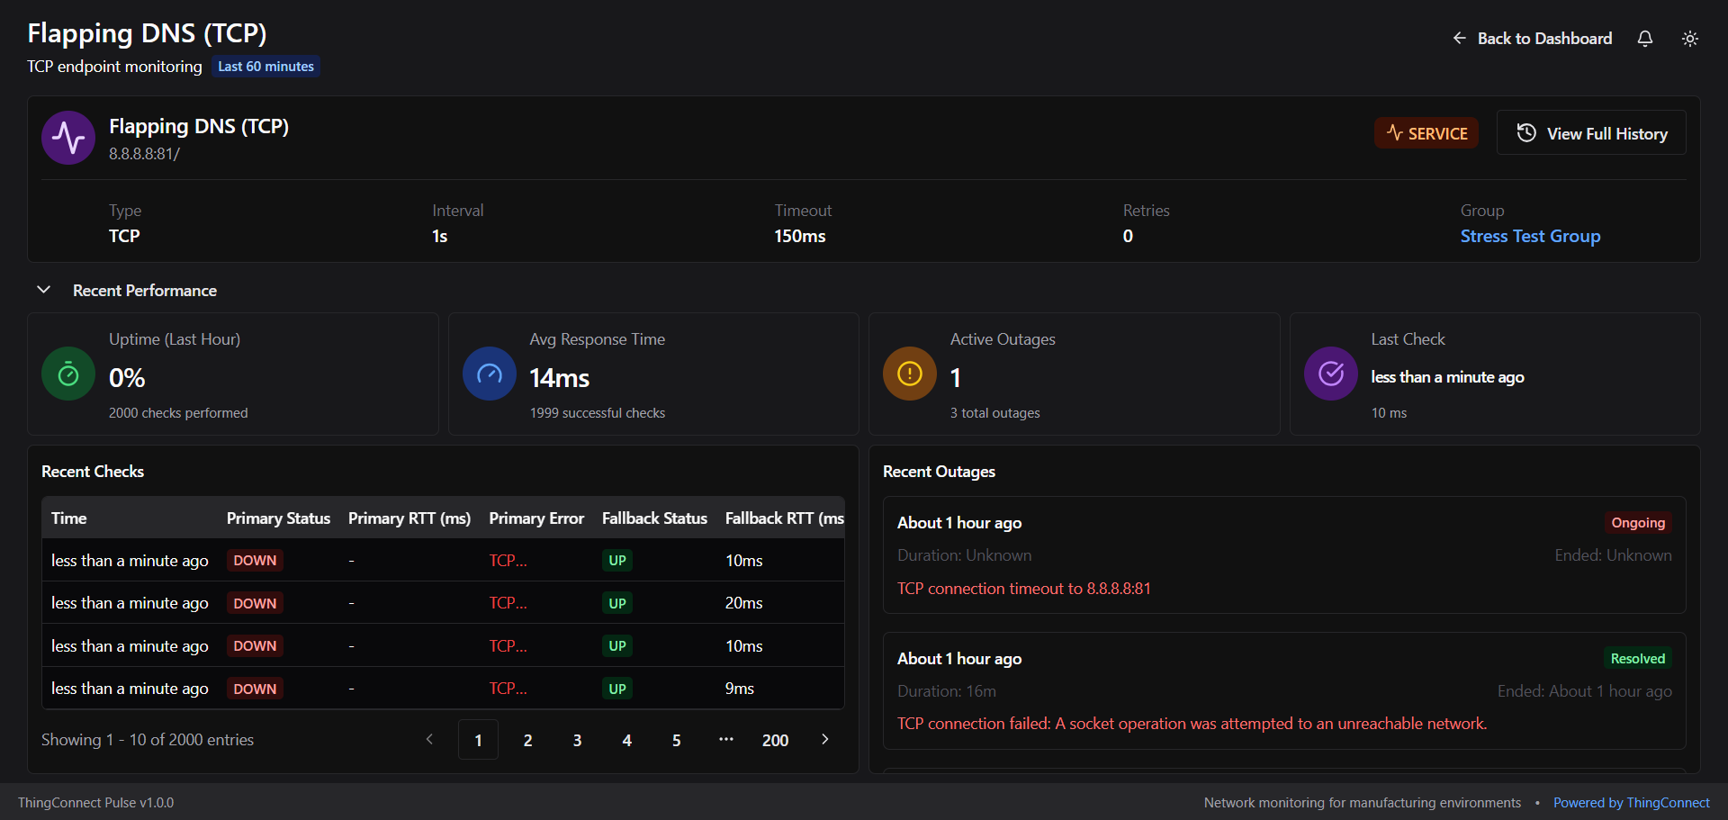Click the orange active outages alert icon

coord(910,374)
